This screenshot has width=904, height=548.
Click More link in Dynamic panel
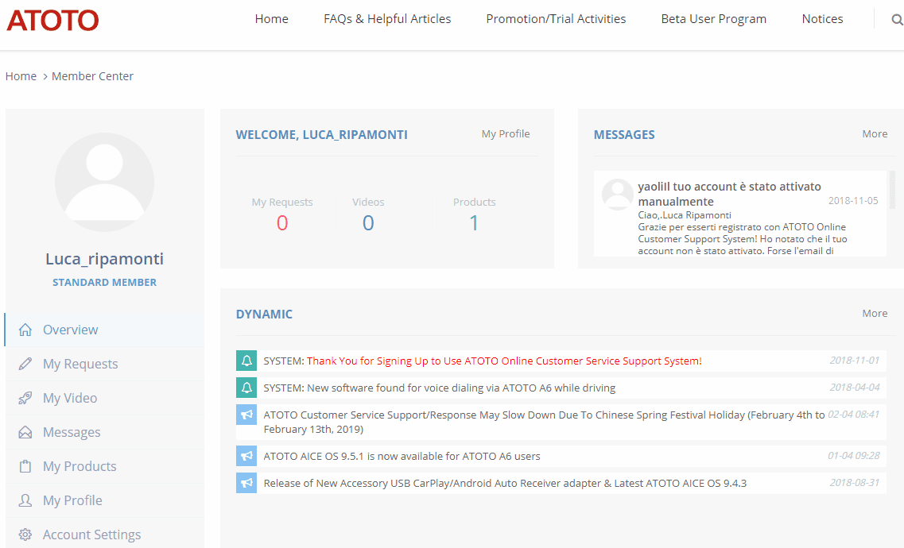[x=875, y=313]
